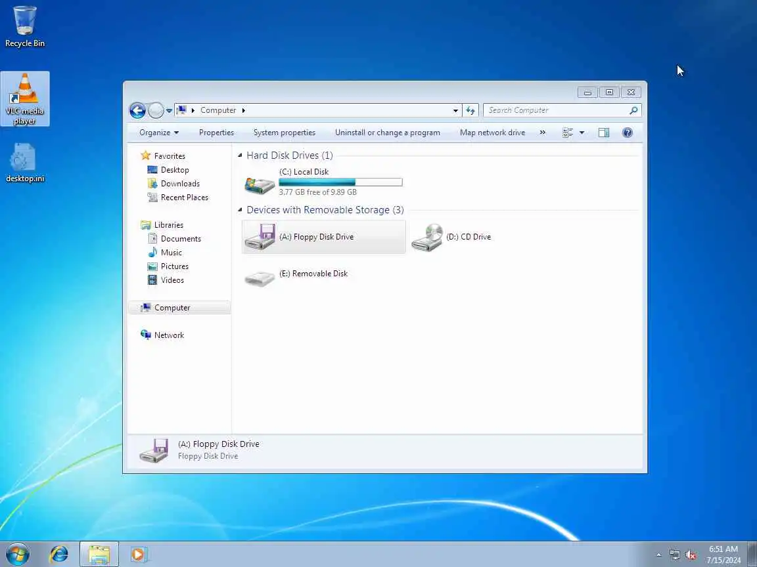Click Computer breadcrumb in address bar
This screenshot has width=757, height=567.
(x=218, y=110)
